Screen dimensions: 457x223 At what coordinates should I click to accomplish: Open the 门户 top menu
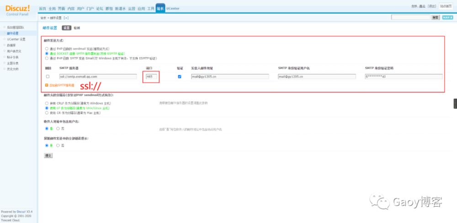pos(90,9)
